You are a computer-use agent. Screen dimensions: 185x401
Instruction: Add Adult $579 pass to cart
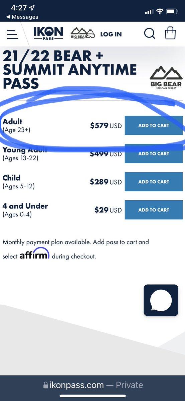pyautogui.click(x=154, y=125)
